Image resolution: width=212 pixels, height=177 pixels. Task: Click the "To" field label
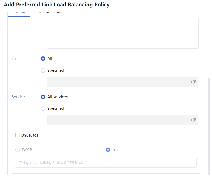[14, 59]
